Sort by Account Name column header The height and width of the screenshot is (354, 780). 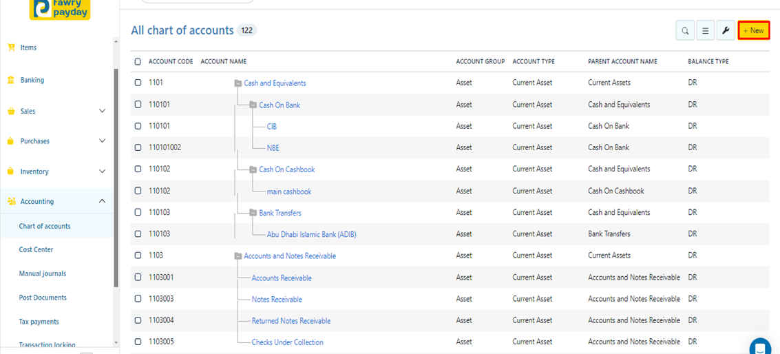(223, 62)
